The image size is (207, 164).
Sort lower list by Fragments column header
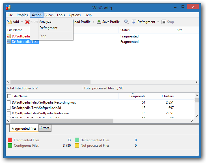point(133,96)
